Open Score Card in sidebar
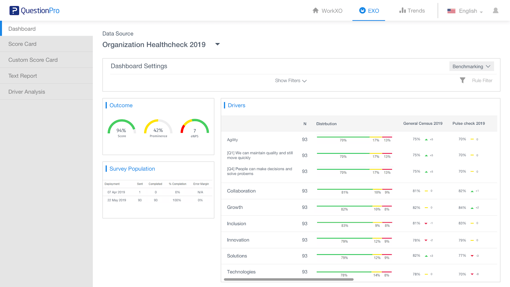 22,44
